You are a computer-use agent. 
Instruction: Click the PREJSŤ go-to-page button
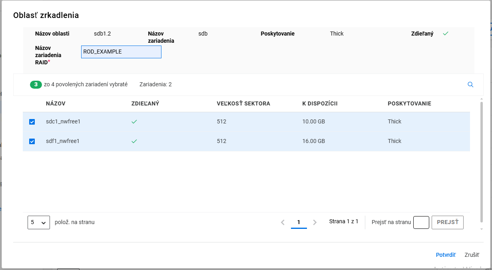click(447, 222)
